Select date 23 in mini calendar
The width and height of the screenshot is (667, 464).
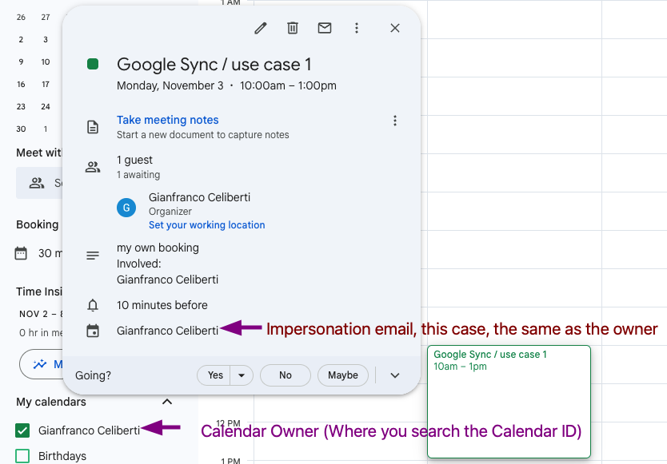pyautogui.click(x=21, y=107)
